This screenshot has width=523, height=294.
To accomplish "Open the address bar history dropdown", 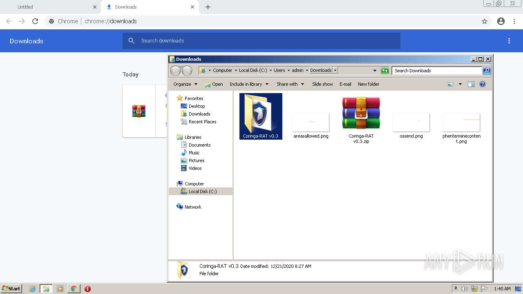I will click(x=375, y=71).
